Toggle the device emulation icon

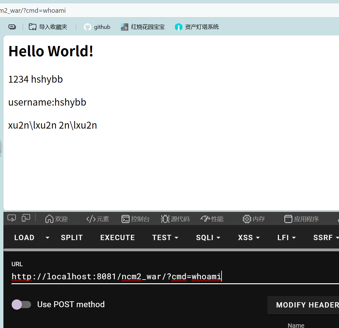26,218
